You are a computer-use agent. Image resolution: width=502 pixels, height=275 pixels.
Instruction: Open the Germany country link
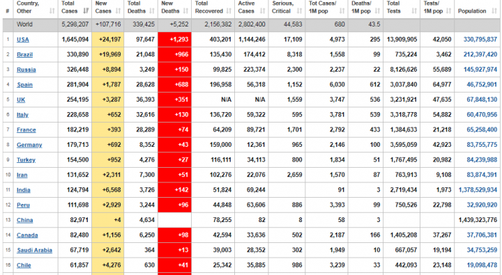point(29,145)
